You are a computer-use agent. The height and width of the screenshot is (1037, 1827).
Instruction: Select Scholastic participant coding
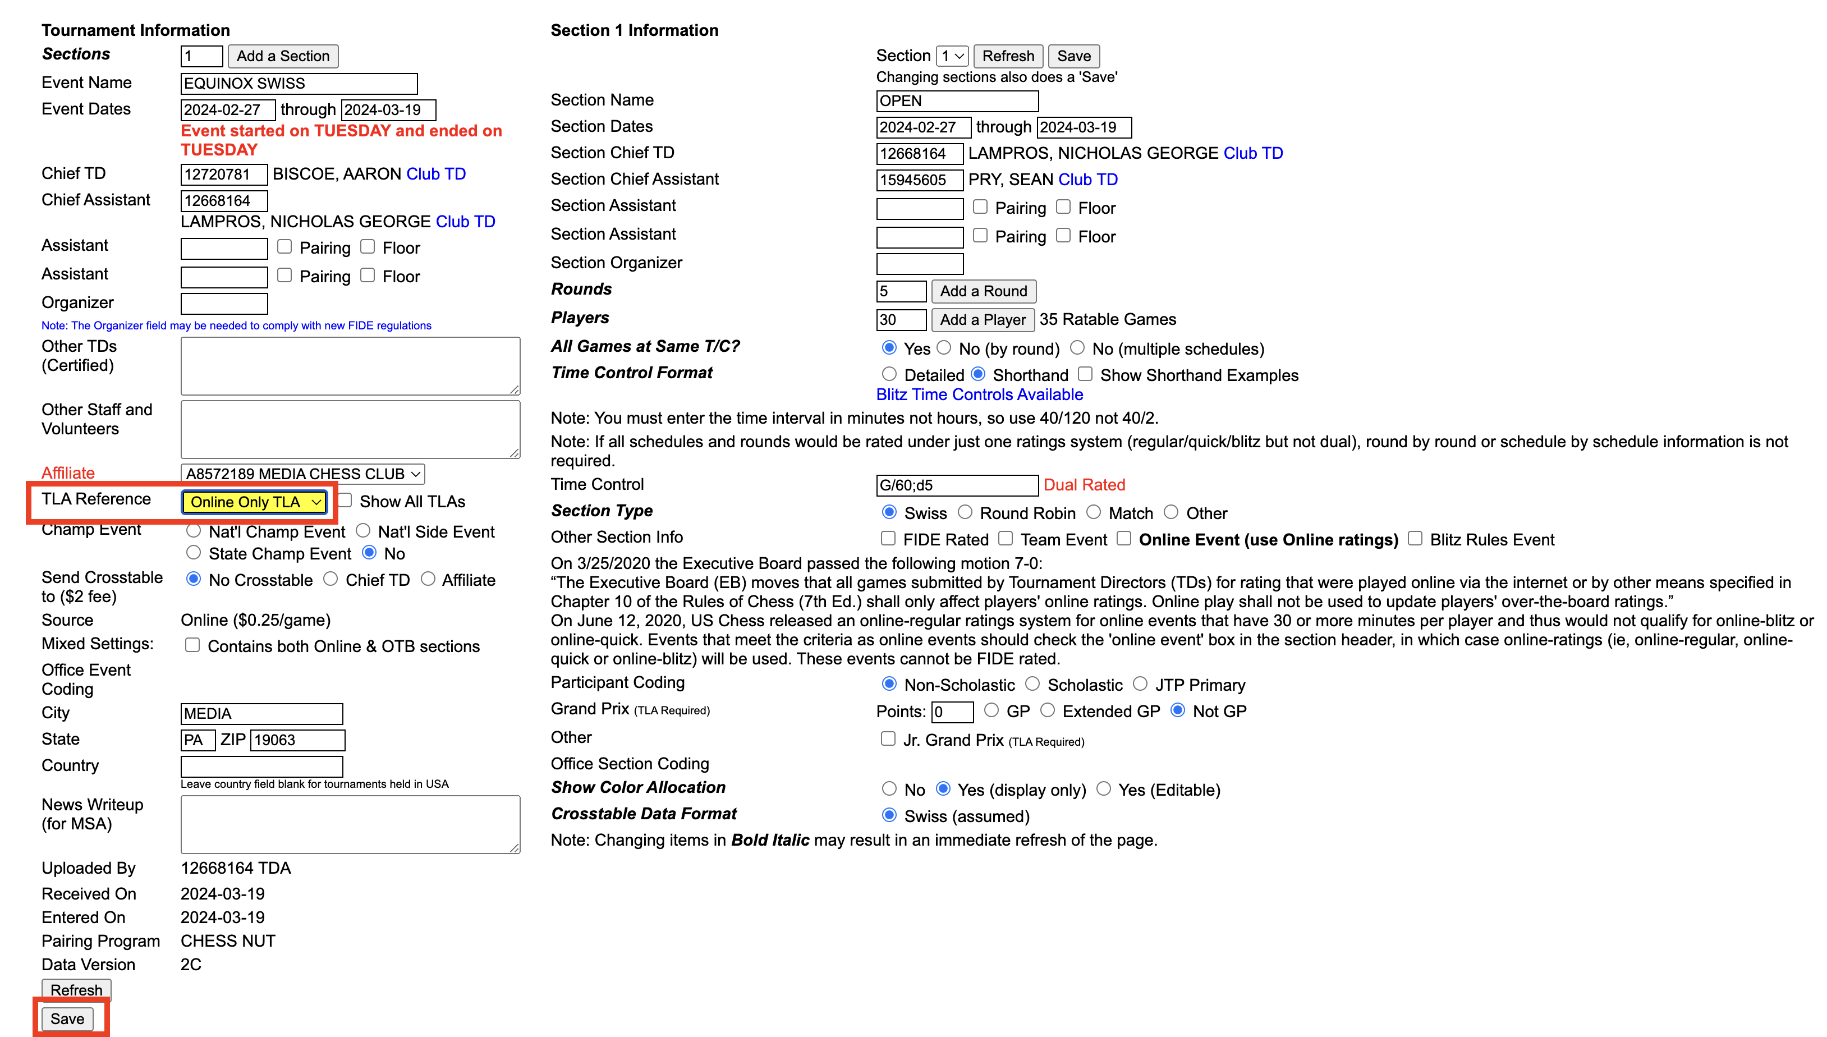tap(1032, 683)
